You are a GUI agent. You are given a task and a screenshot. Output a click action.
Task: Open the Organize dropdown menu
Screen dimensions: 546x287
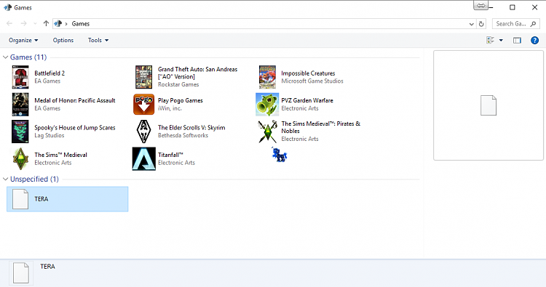[x=23, y=40]
